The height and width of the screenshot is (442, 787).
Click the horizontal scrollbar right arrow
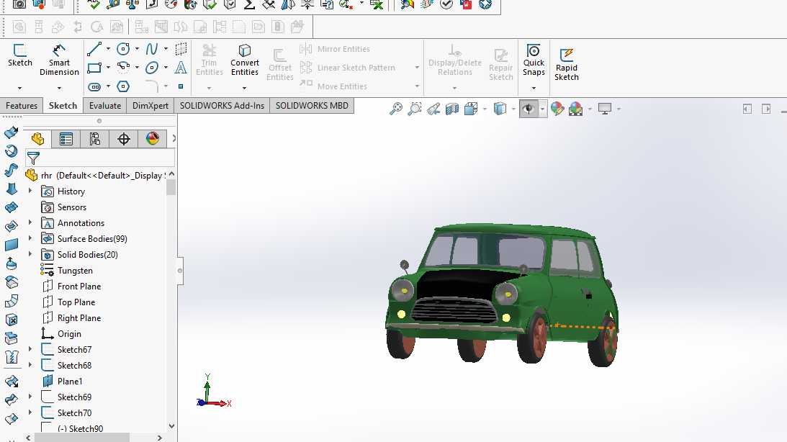[160, 438]
